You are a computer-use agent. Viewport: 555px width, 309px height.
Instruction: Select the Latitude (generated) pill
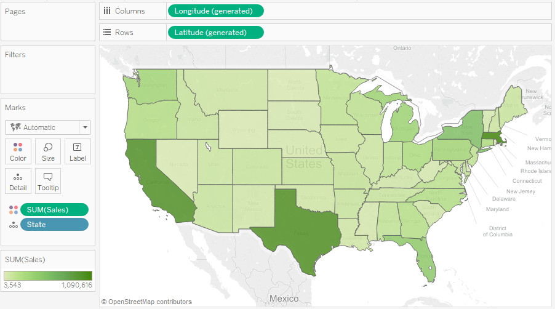point(215,32)
